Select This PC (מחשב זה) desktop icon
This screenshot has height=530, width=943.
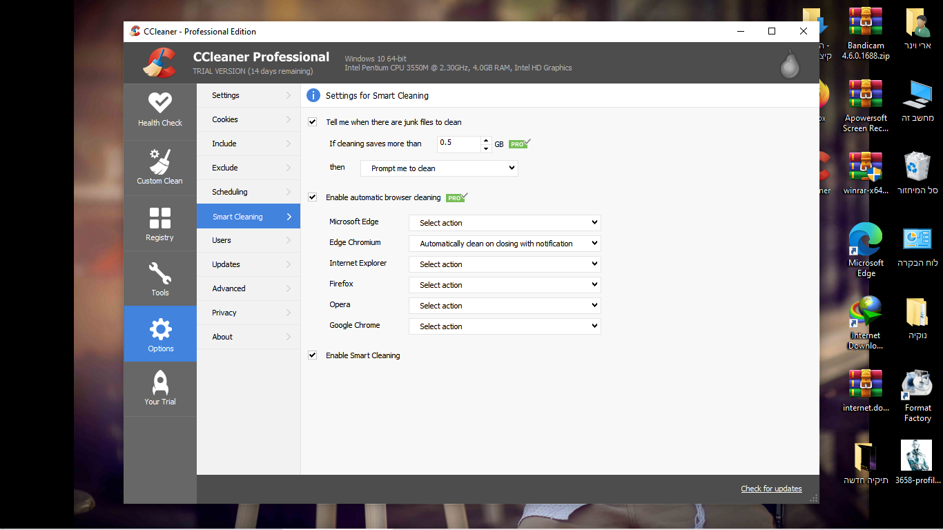pos(917,101)
